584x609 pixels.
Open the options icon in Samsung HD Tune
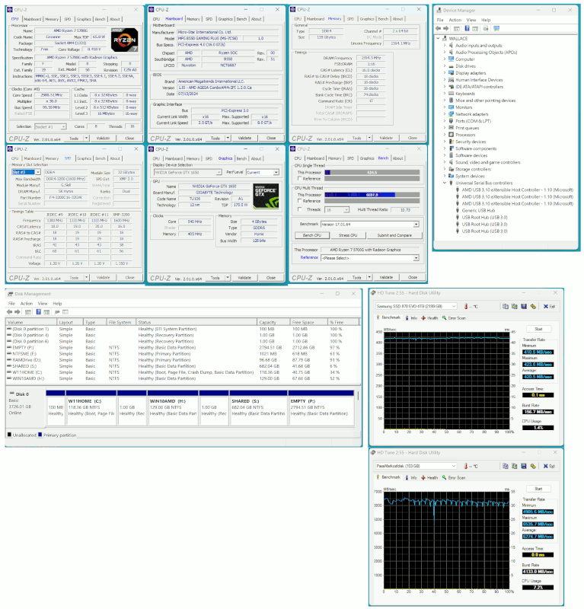(533, 307)
